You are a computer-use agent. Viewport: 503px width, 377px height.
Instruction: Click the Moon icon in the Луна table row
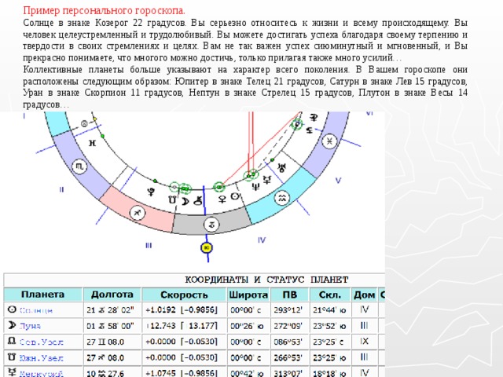coord(12,325)
